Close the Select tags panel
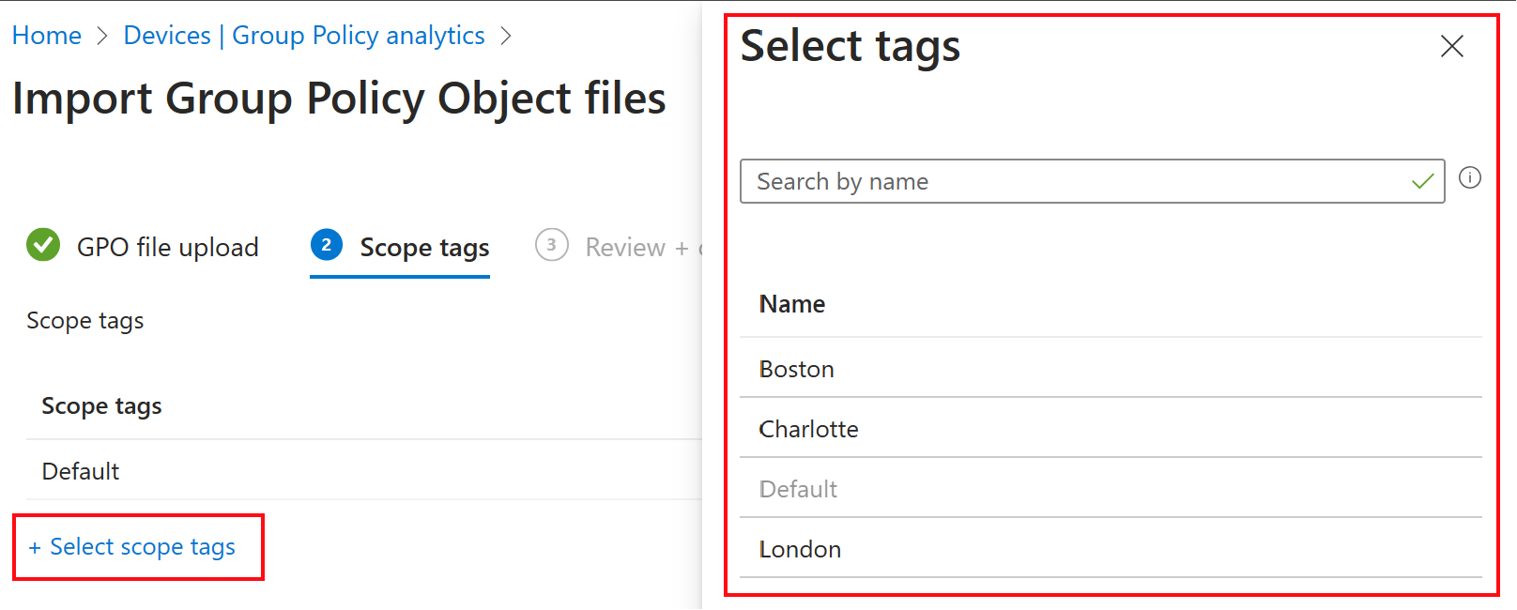This screenshot has height=610, width=1517. [x=1451, y=46]
